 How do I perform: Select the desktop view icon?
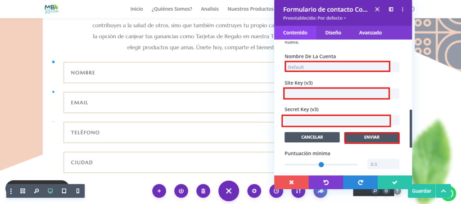[50, 191]
